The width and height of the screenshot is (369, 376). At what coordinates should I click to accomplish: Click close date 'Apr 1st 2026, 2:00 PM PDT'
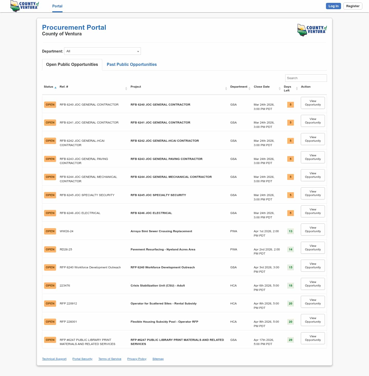coord(266,233)
